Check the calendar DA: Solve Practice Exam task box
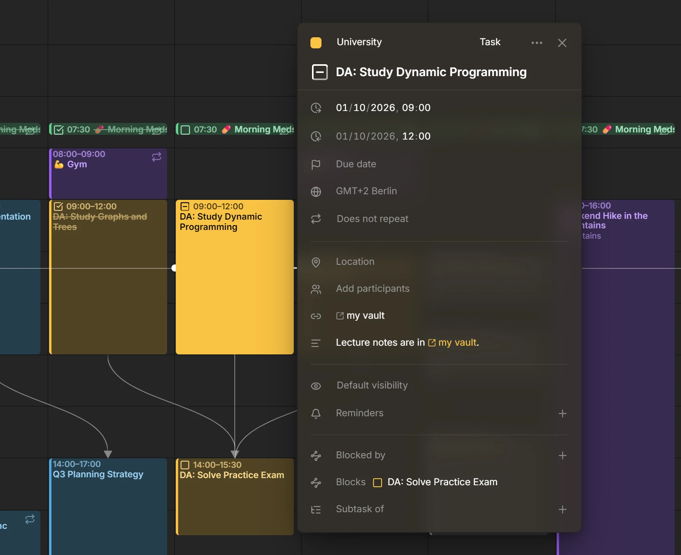Image resolution: width=681 pixels, height=555 pixels. coord(185,465)
